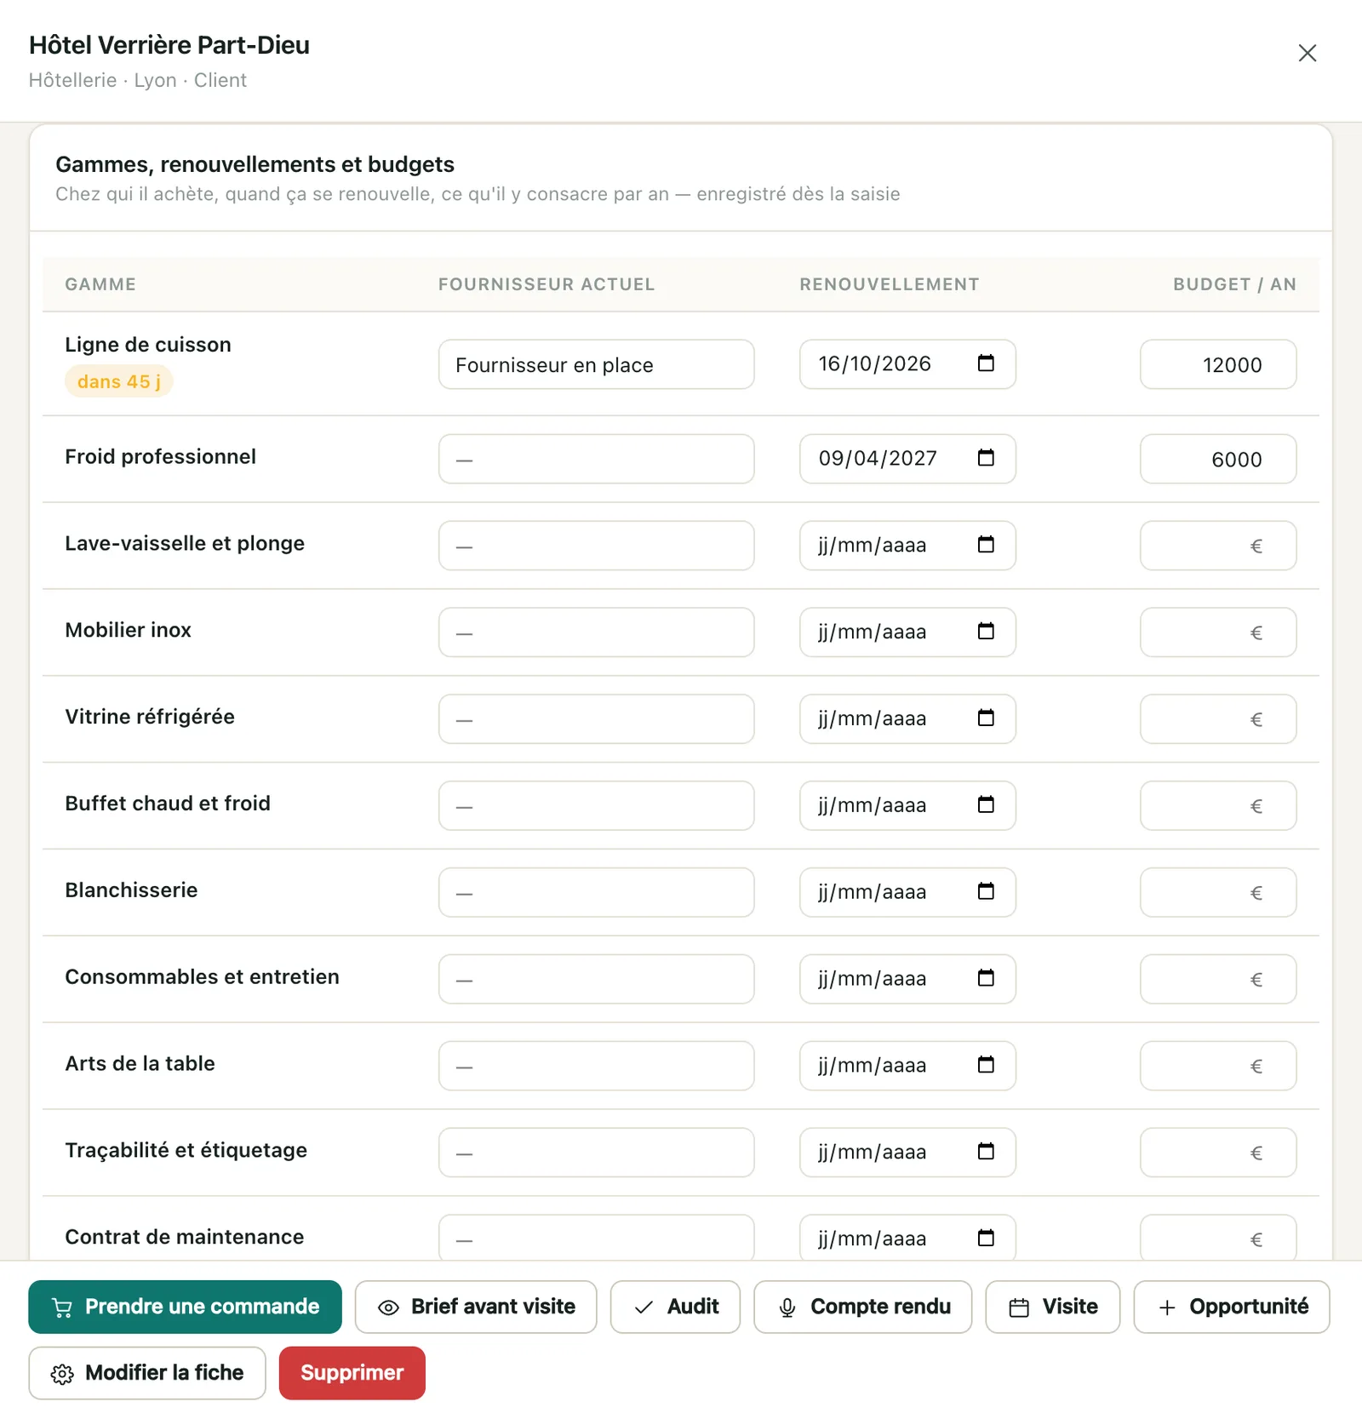Focus supplier field for Mobilier inox
This screenshot has width=1362, height=1419.
coord(596,632)
